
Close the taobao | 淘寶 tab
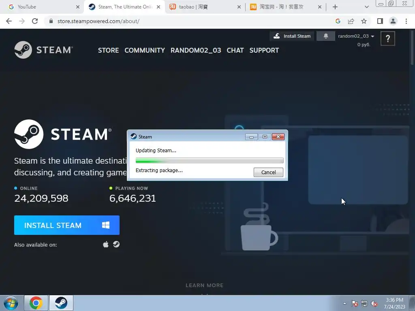(239, 7)
